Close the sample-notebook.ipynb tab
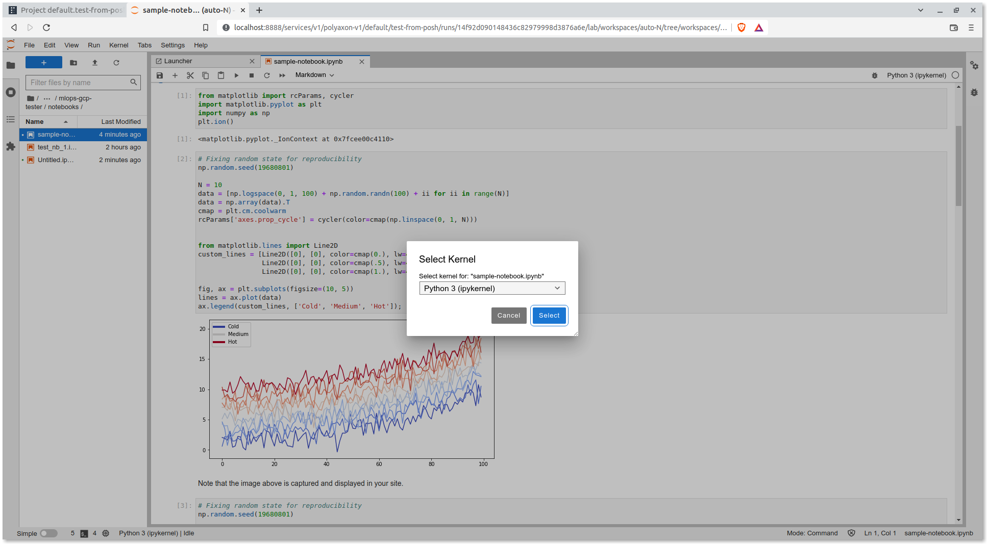 [362, 62]
